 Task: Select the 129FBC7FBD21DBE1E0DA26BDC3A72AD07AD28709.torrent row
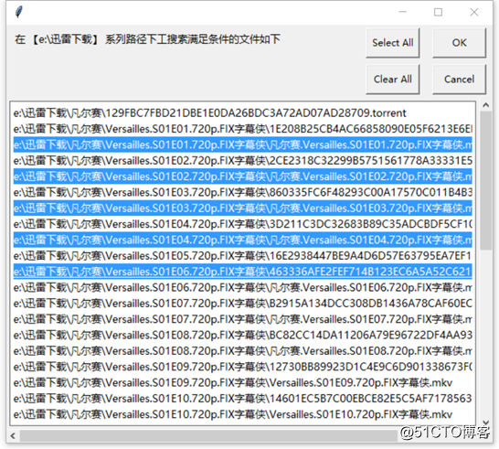(x=243, y=113)
